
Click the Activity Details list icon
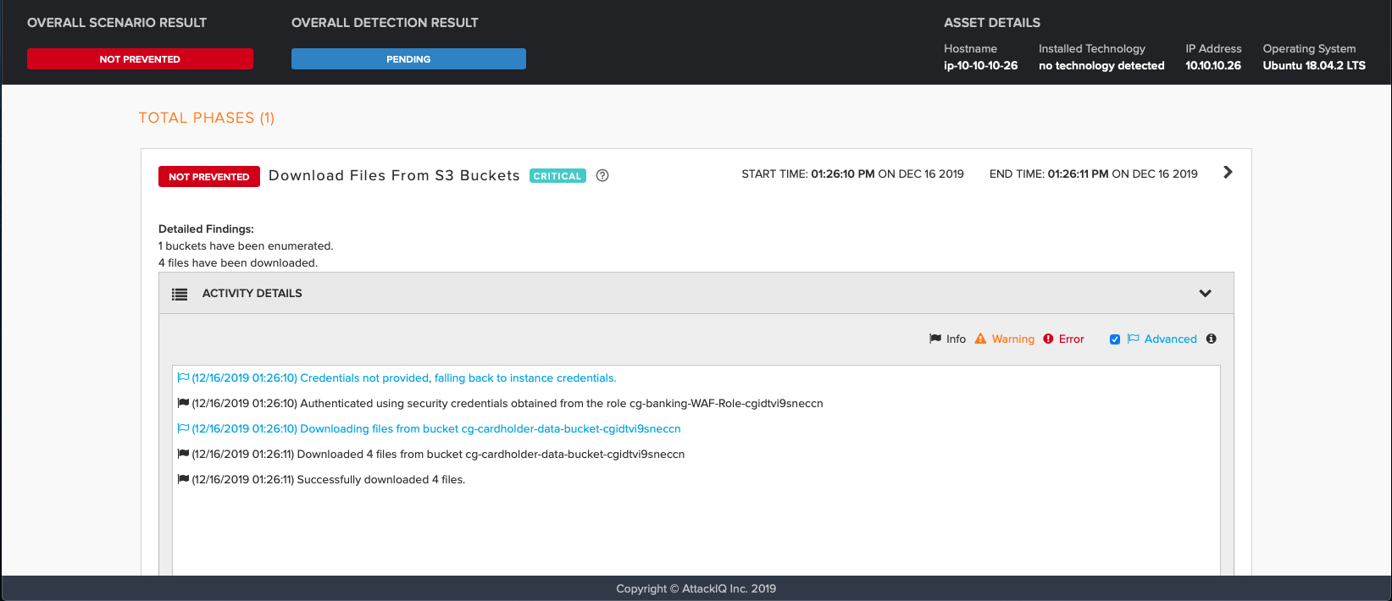(180, 294)
